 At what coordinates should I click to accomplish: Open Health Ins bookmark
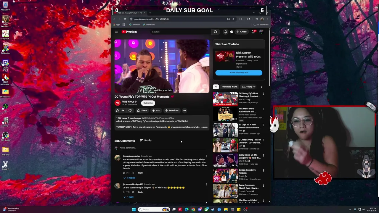click(x=135, y=25)
